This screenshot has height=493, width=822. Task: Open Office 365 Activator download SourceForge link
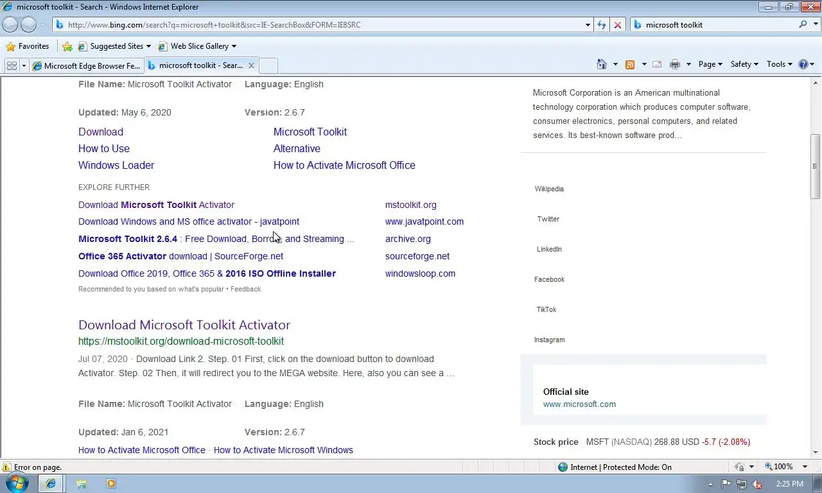180,256
